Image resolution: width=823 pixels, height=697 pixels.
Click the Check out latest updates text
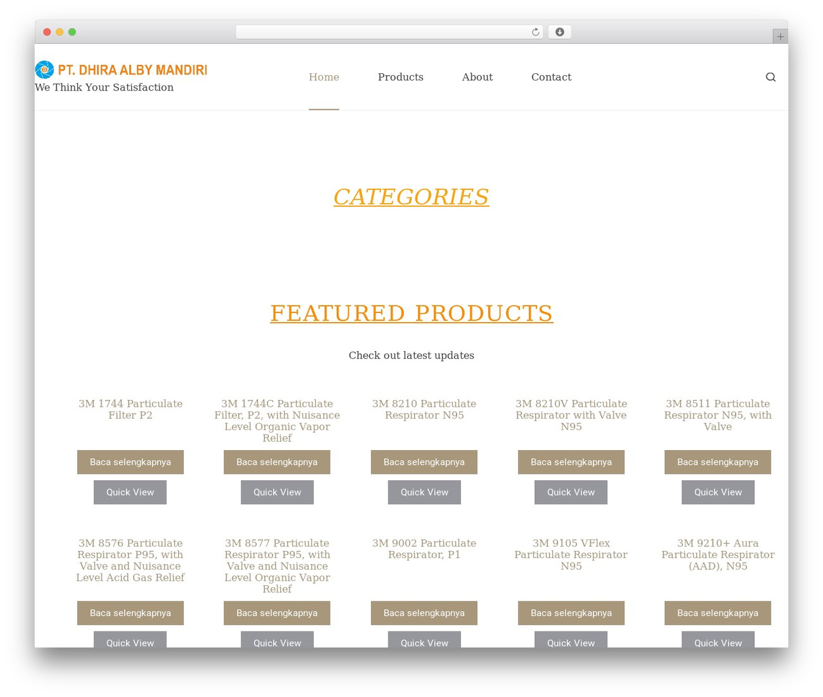click(411, 356)
